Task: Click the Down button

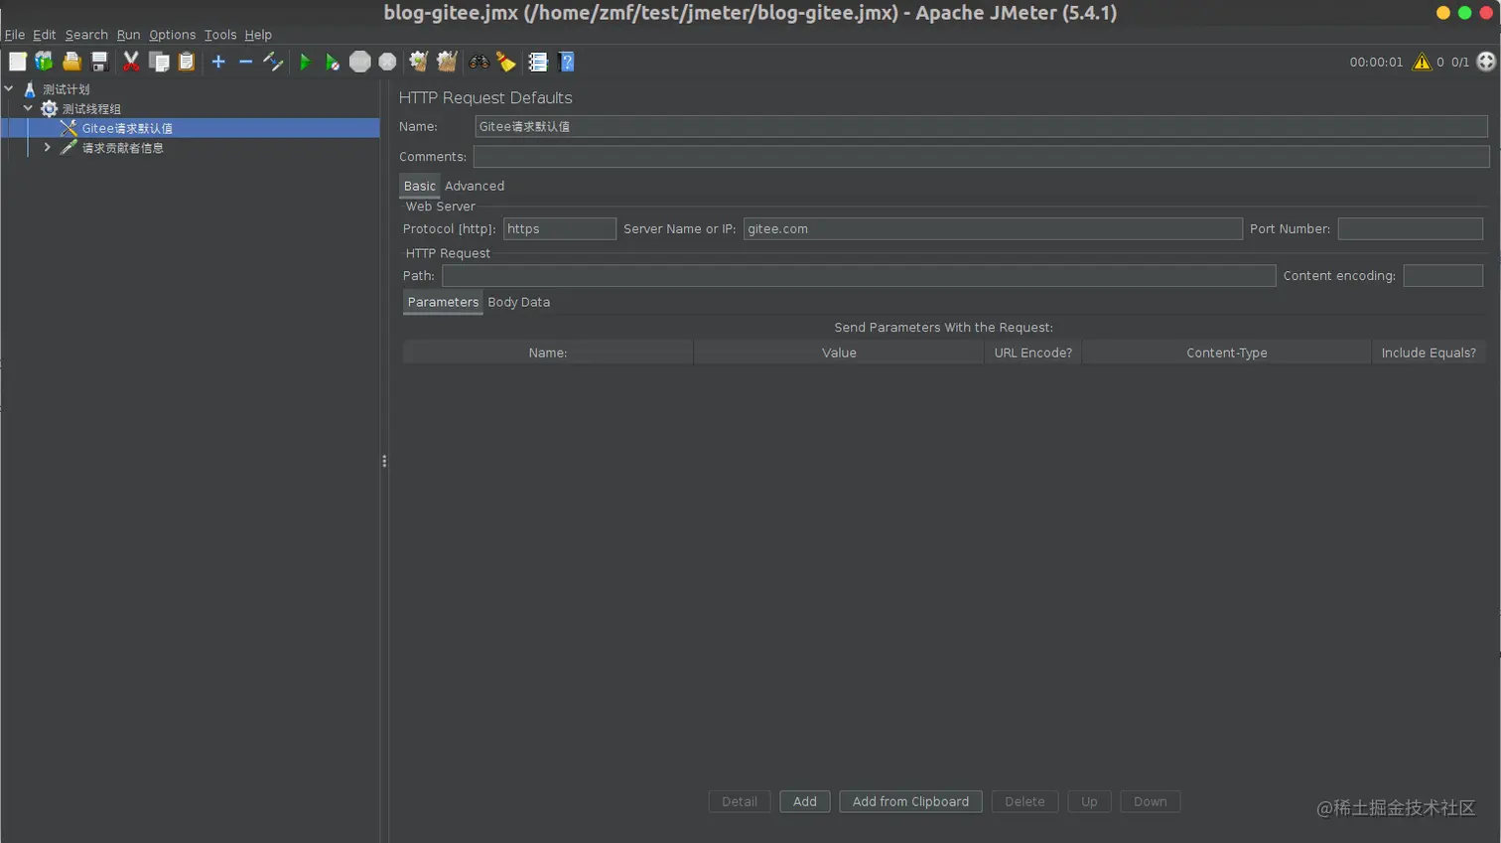Action: coord(1151,801)
